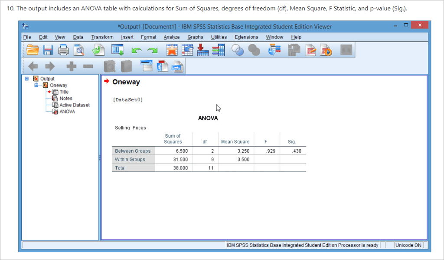The image size is (444, 260).
Task: Open the Graphs menu
Action: point(195,37)
